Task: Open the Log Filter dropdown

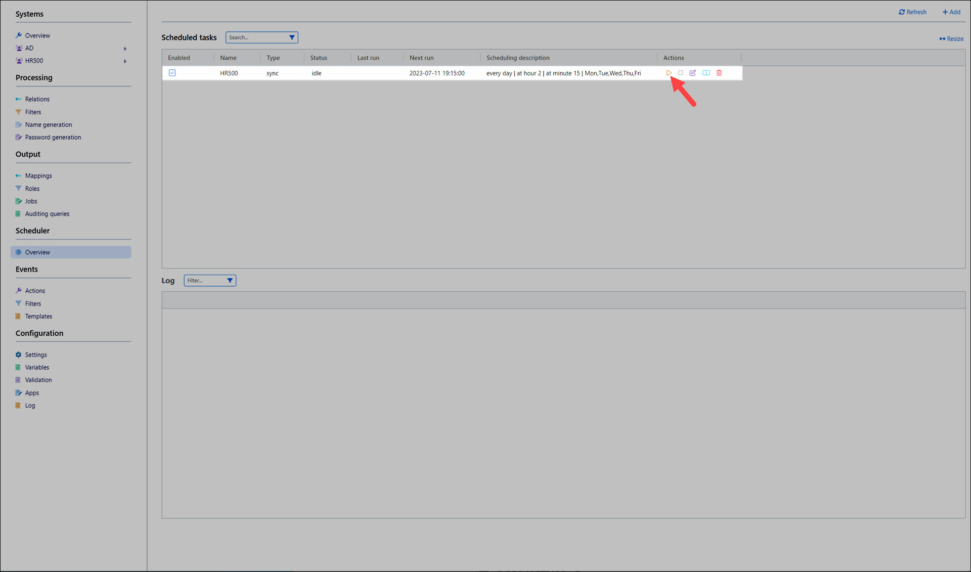Action: pos(230,281)
